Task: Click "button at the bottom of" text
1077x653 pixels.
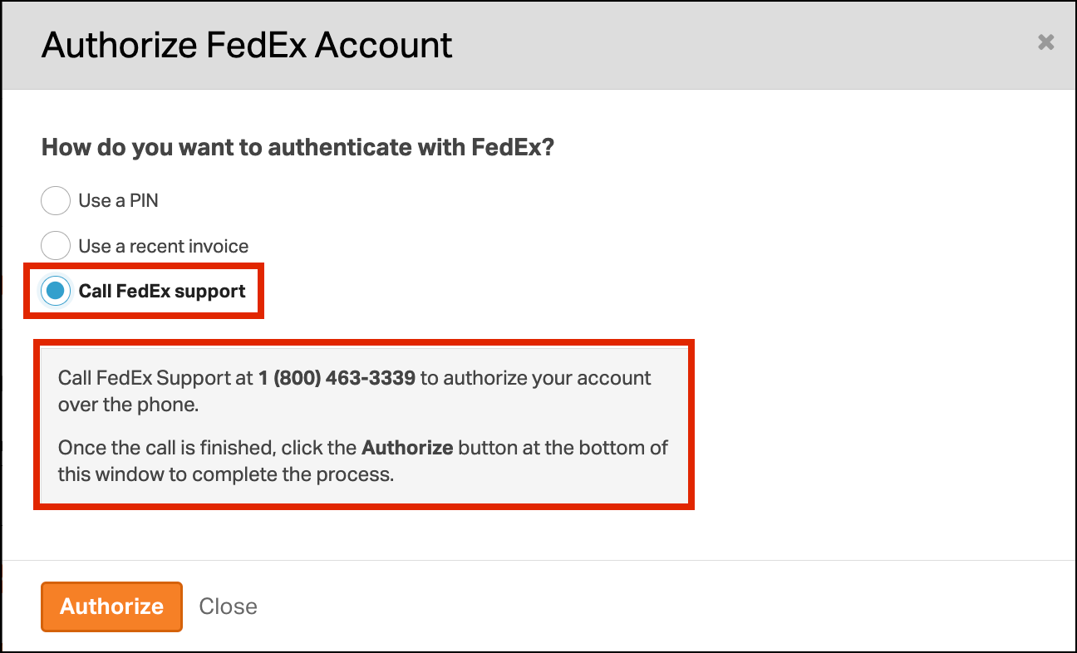Action: point(563,448)
